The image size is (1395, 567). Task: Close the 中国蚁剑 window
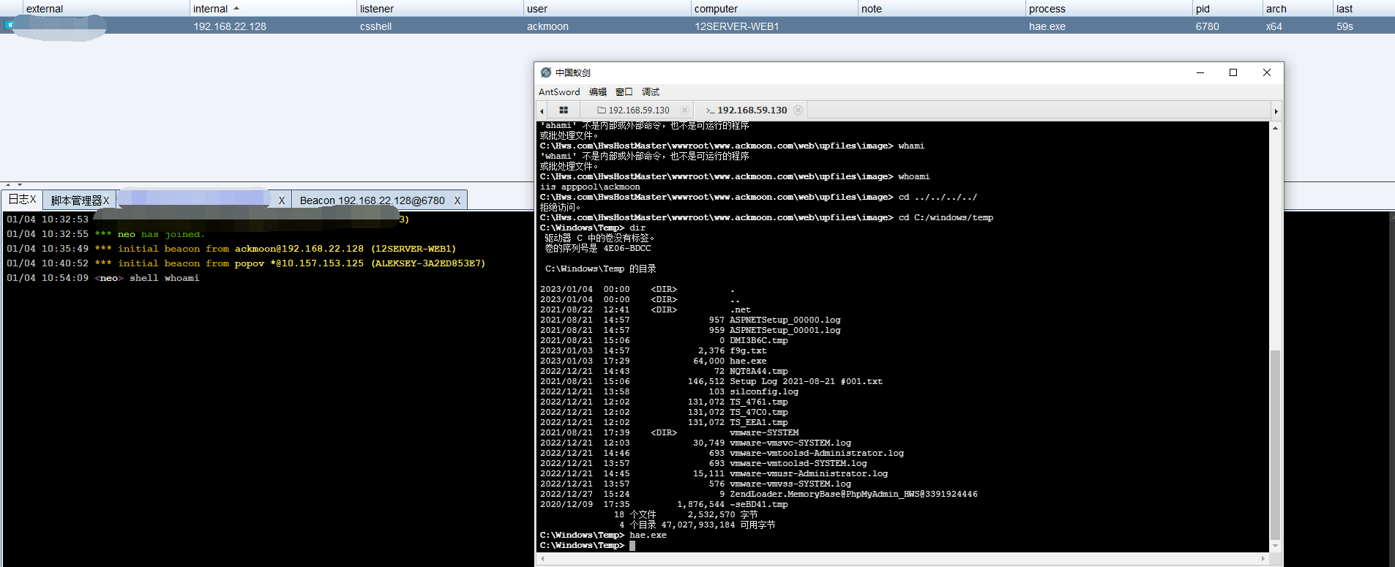(1267, 72)
